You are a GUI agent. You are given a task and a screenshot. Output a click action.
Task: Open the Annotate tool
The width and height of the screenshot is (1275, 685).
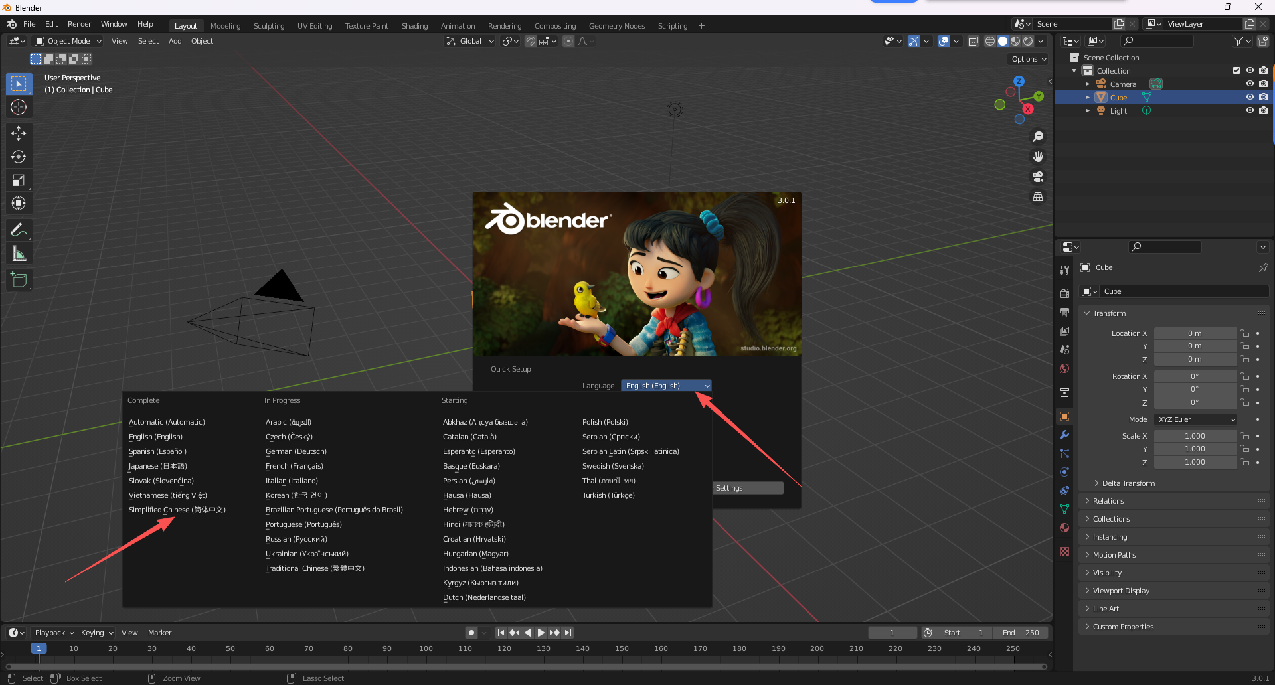[x=19, y=229]
